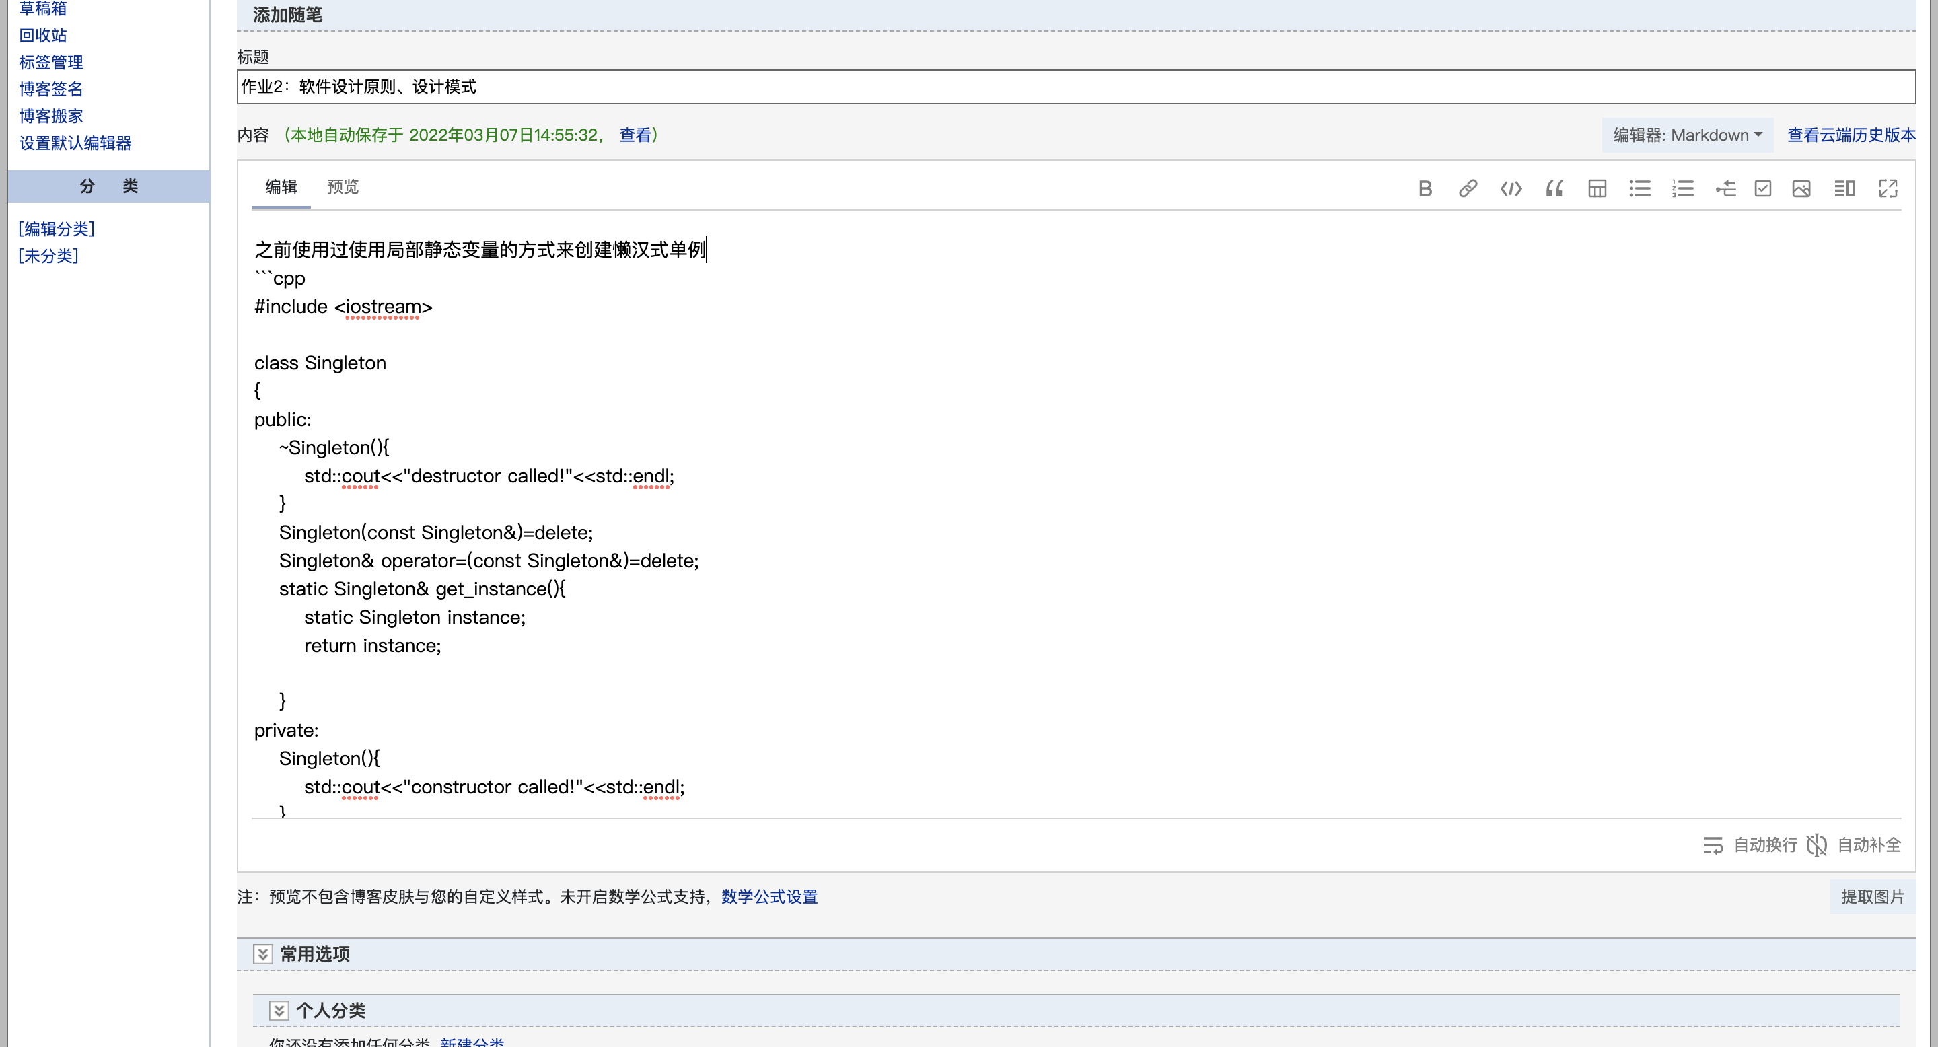The height and width of the screenshot is (1047, 1938).
Task: Collapse the 常用选项 section
Action: tap(262, 953)
